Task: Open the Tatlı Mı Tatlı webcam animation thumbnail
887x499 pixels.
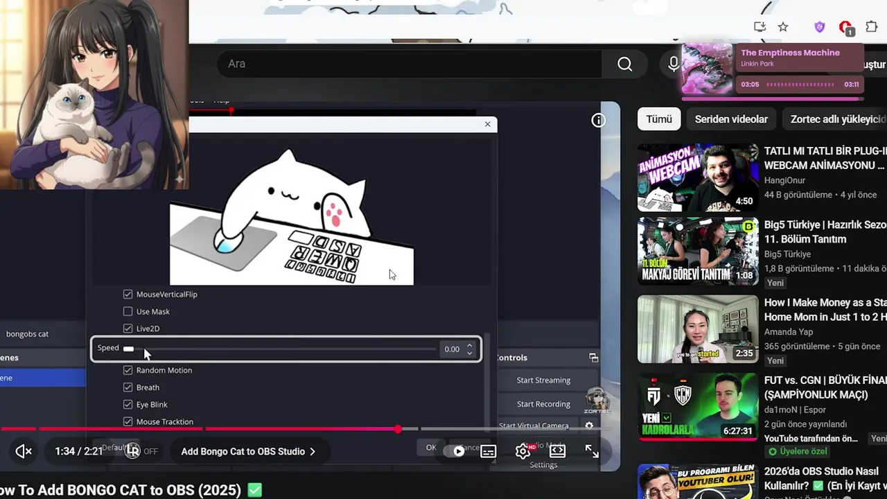Action: coord(698,177)
